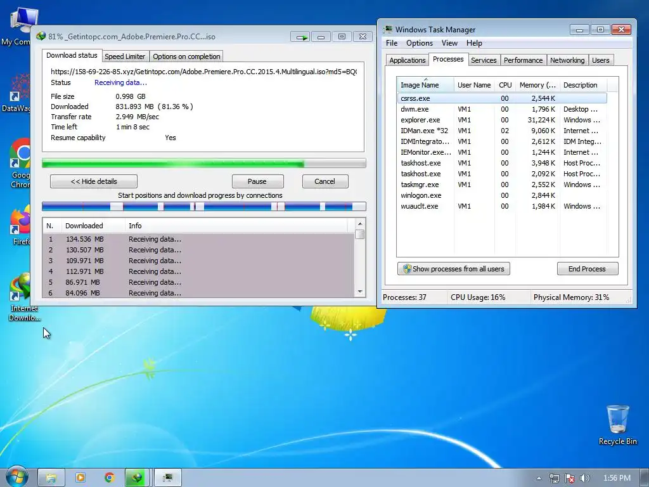Sort processes by Image Name column
Viewport: 649px width, 487px height.
tap(425, 85)
